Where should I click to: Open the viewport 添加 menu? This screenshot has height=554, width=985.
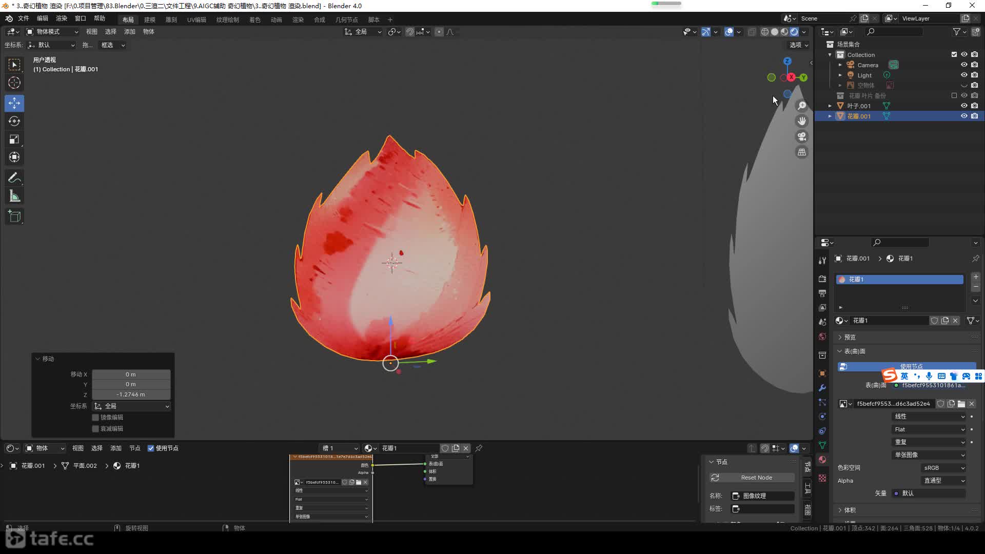point(130,32)
